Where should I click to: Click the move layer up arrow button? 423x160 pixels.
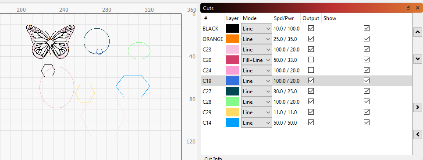click(418, 32)
